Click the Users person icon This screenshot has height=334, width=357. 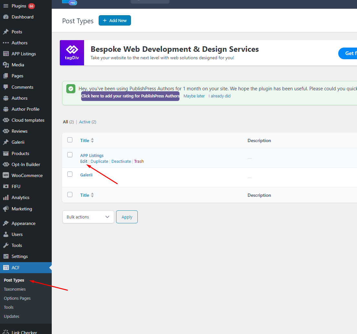6,234
